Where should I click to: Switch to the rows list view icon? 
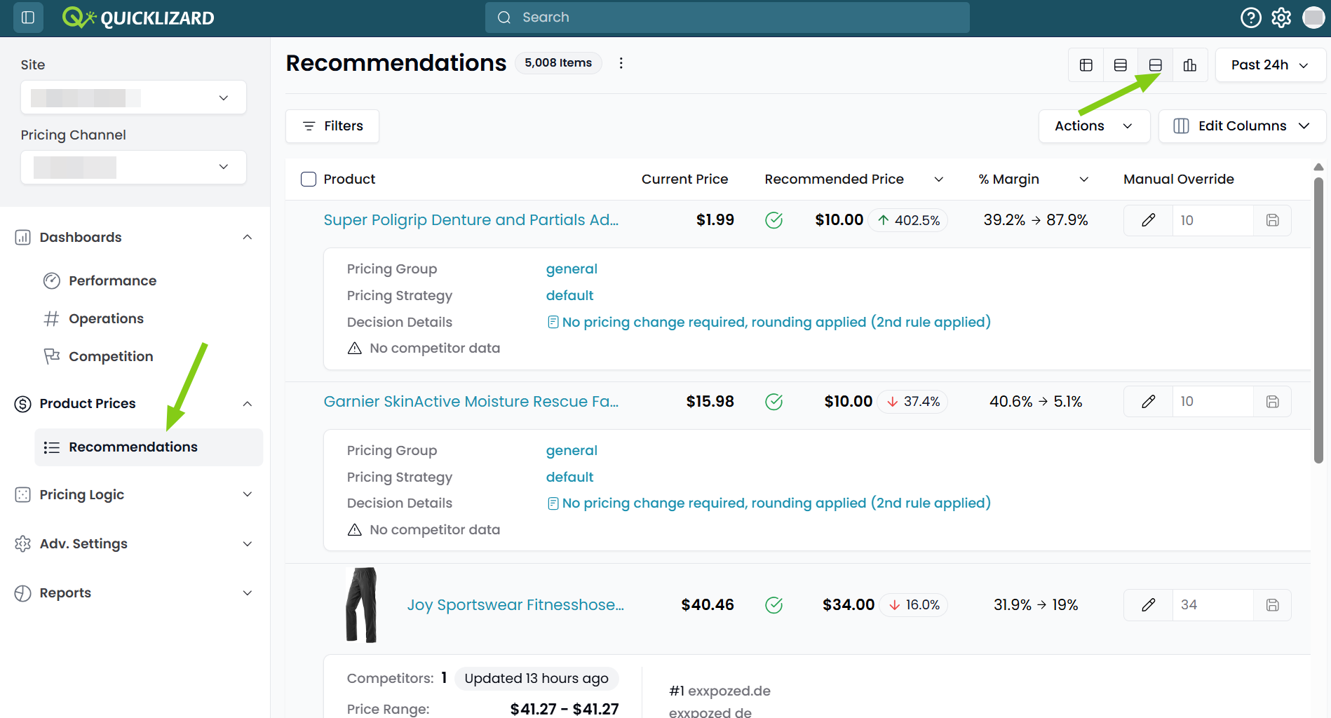click(x=1121, y=65)
